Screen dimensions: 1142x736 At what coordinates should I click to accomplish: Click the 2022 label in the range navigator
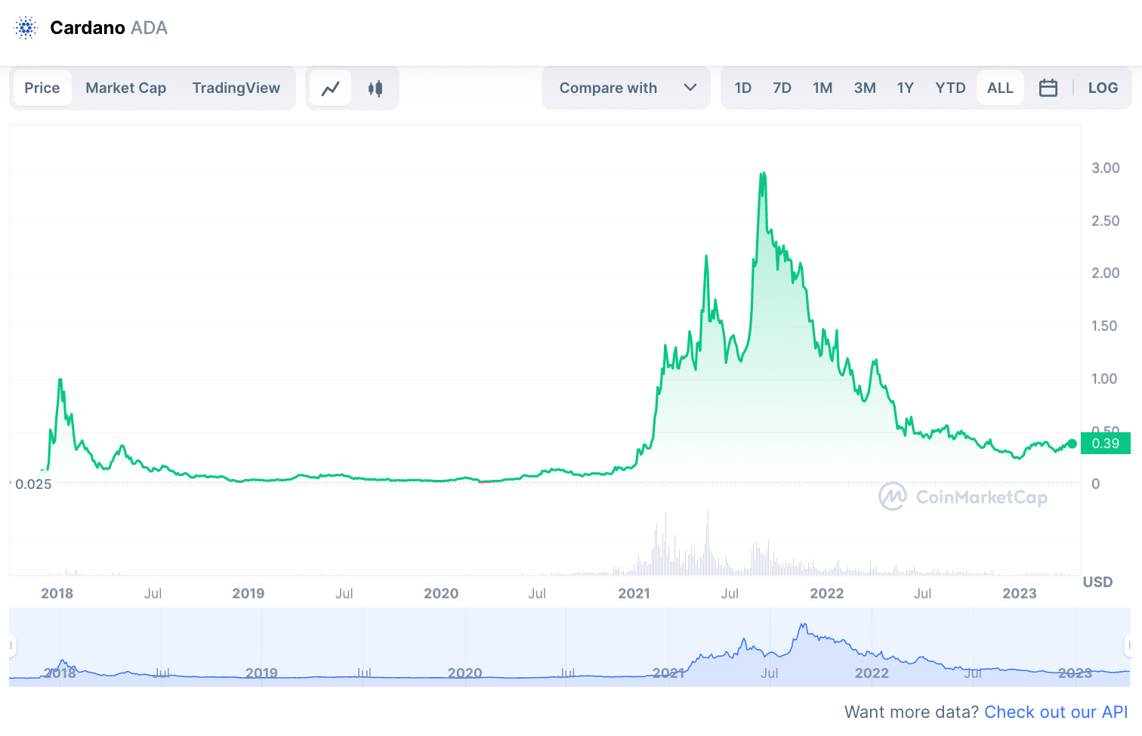point(872,673)
